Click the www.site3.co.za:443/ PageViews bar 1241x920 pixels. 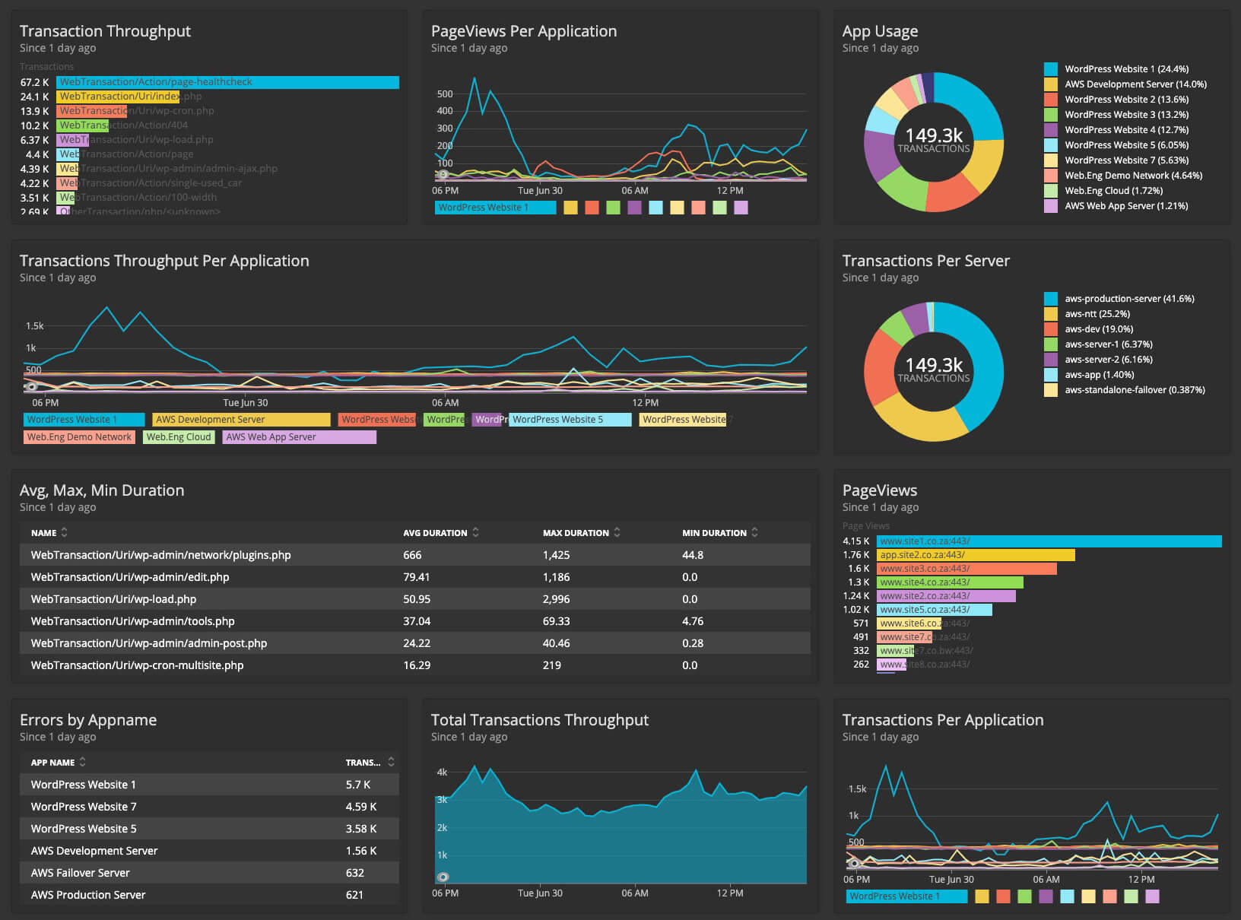tap(966, 569)
